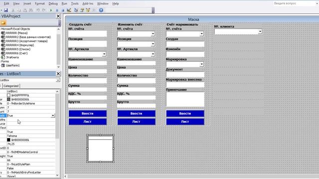Close the VBAProject explorer pane

click(x=58, y=16)
